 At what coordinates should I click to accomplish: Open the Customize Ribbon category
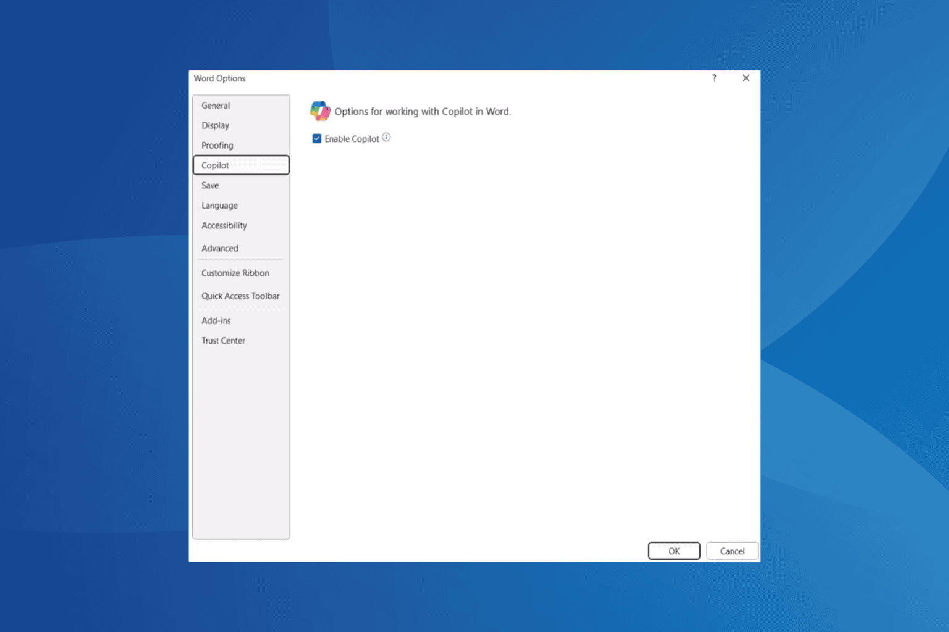click(x=241, y=273)
